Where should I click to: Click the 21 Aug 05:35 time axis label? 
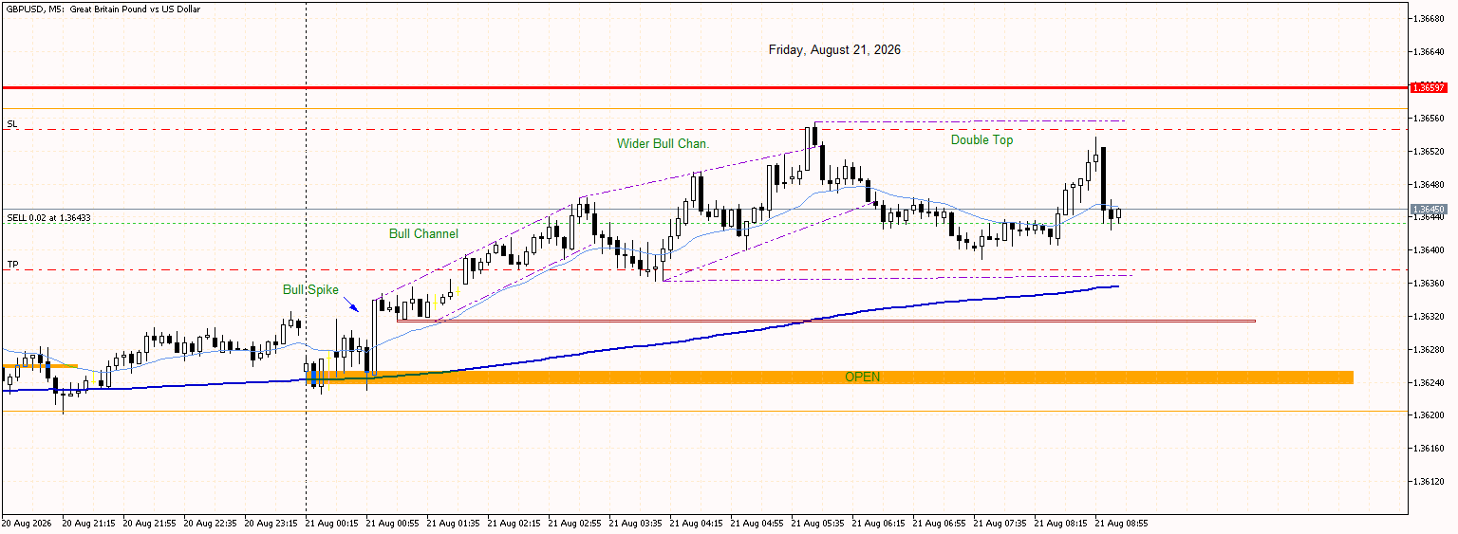[x=820, y=523]
